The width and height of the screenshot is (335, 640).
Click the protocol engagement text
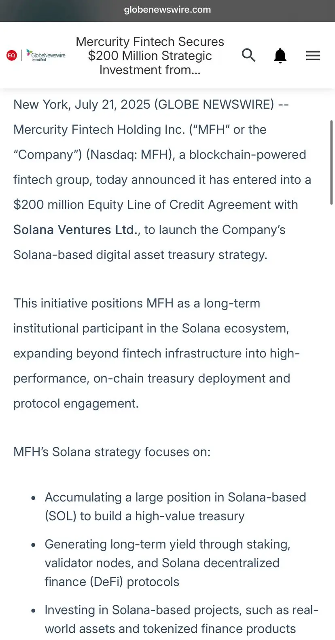[x=76, y=403]
